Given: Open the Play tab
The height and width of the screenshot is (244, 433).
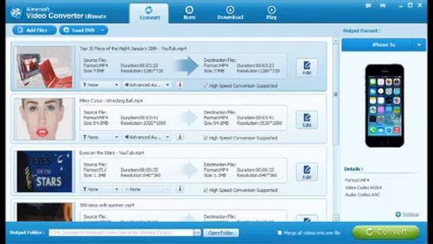Looking at the screenshot, I should pyautogui.click(x=271, y=13).
